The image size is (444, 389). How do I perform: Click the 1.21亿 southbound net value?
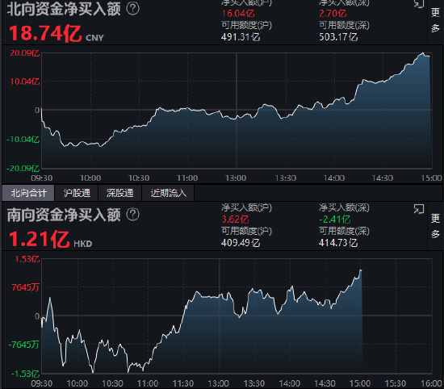point(39,239)
